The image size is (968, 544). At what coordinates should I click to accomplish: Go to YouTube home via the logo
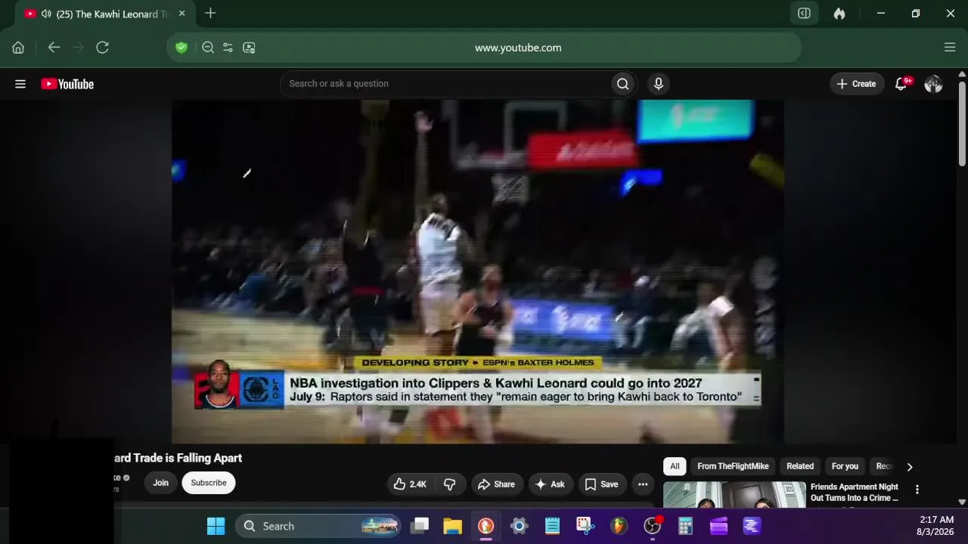point(67,84)
